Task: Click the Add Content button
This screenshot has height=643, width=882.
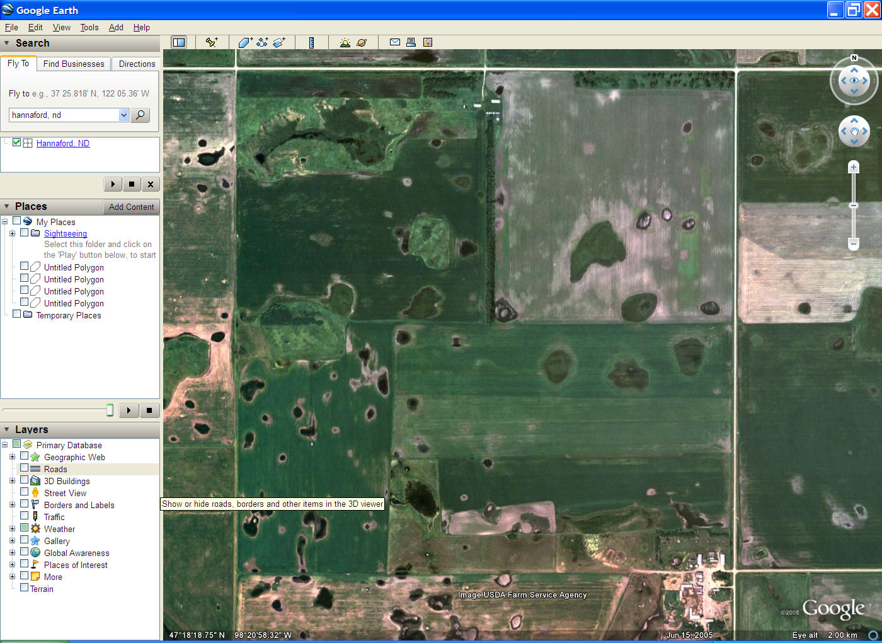Action: pyautogui.click(x=131, y=207)
